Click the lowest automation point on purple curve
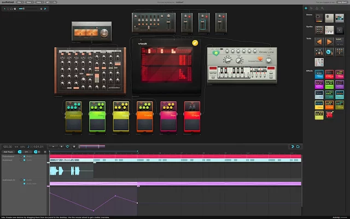The image size is (350, 219). coord(94,210)
